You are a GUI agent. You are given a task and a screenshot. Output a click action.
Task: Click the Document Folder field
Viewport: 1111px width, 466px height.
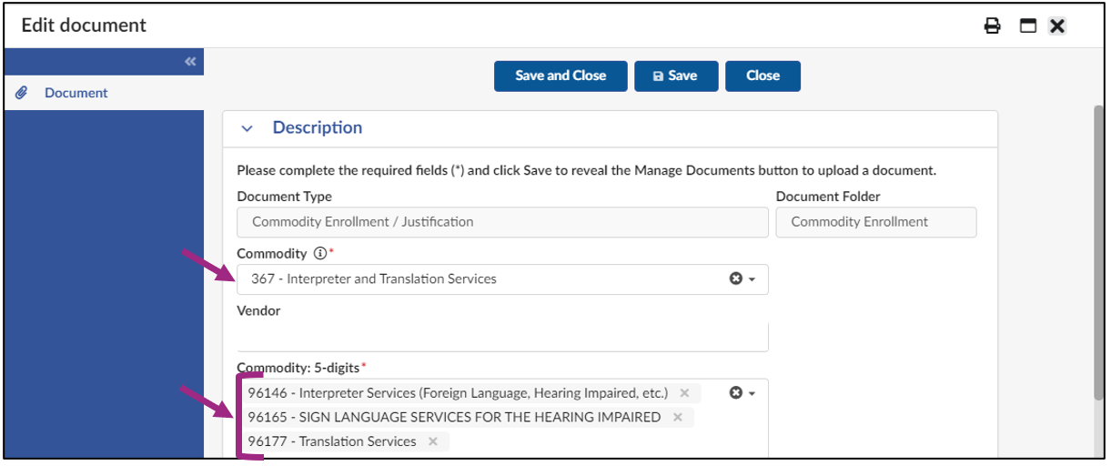click(876, 222)
